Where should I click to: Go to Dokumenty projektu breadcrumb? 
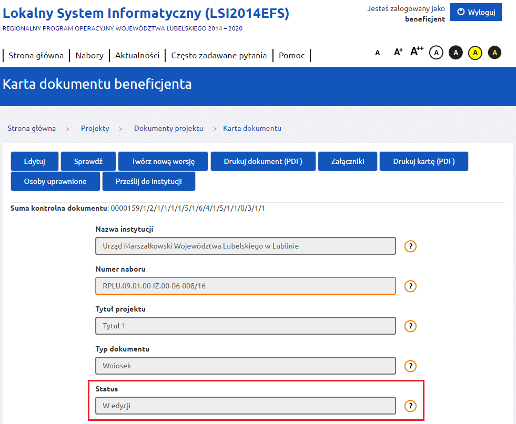point(168,128)
